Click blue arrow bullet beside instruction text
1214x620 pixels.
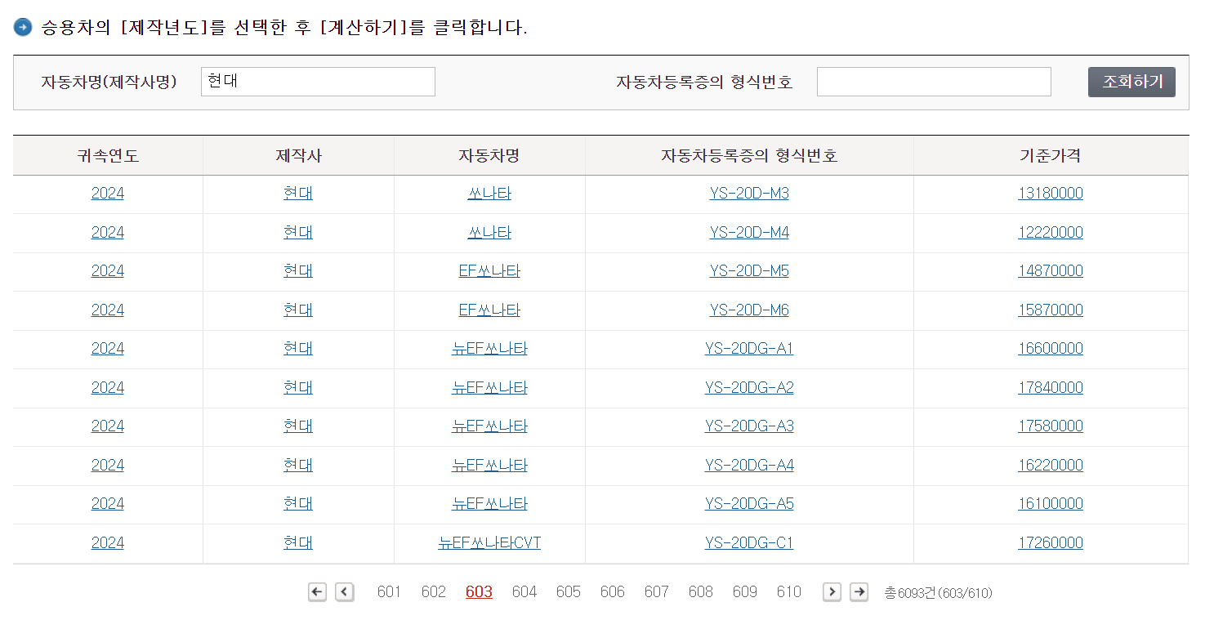click(x=23, y=27)
